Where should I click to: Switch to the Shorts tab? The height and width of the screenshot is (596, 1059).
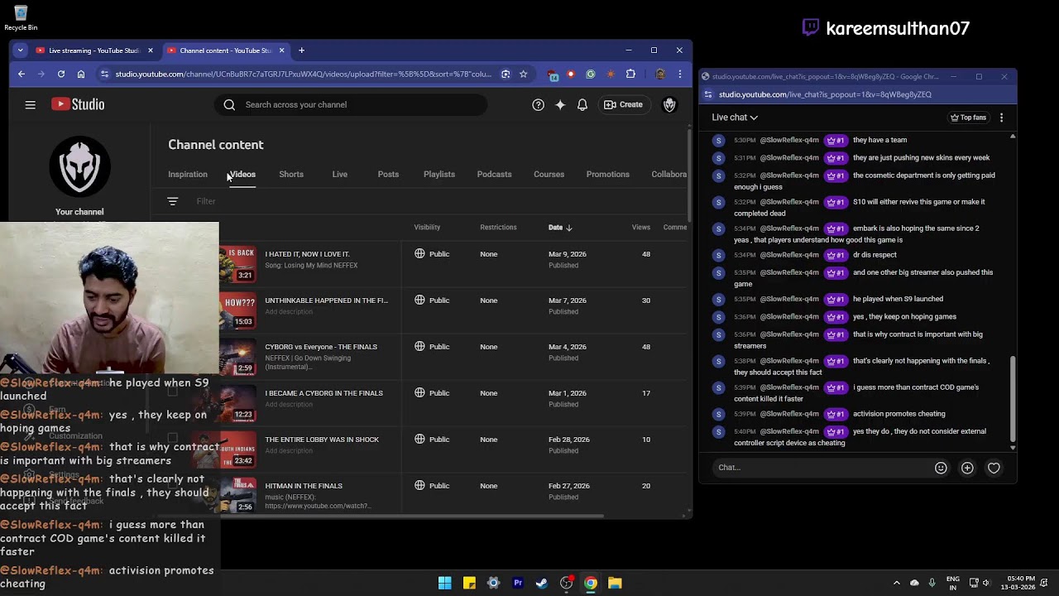(291, 174)
